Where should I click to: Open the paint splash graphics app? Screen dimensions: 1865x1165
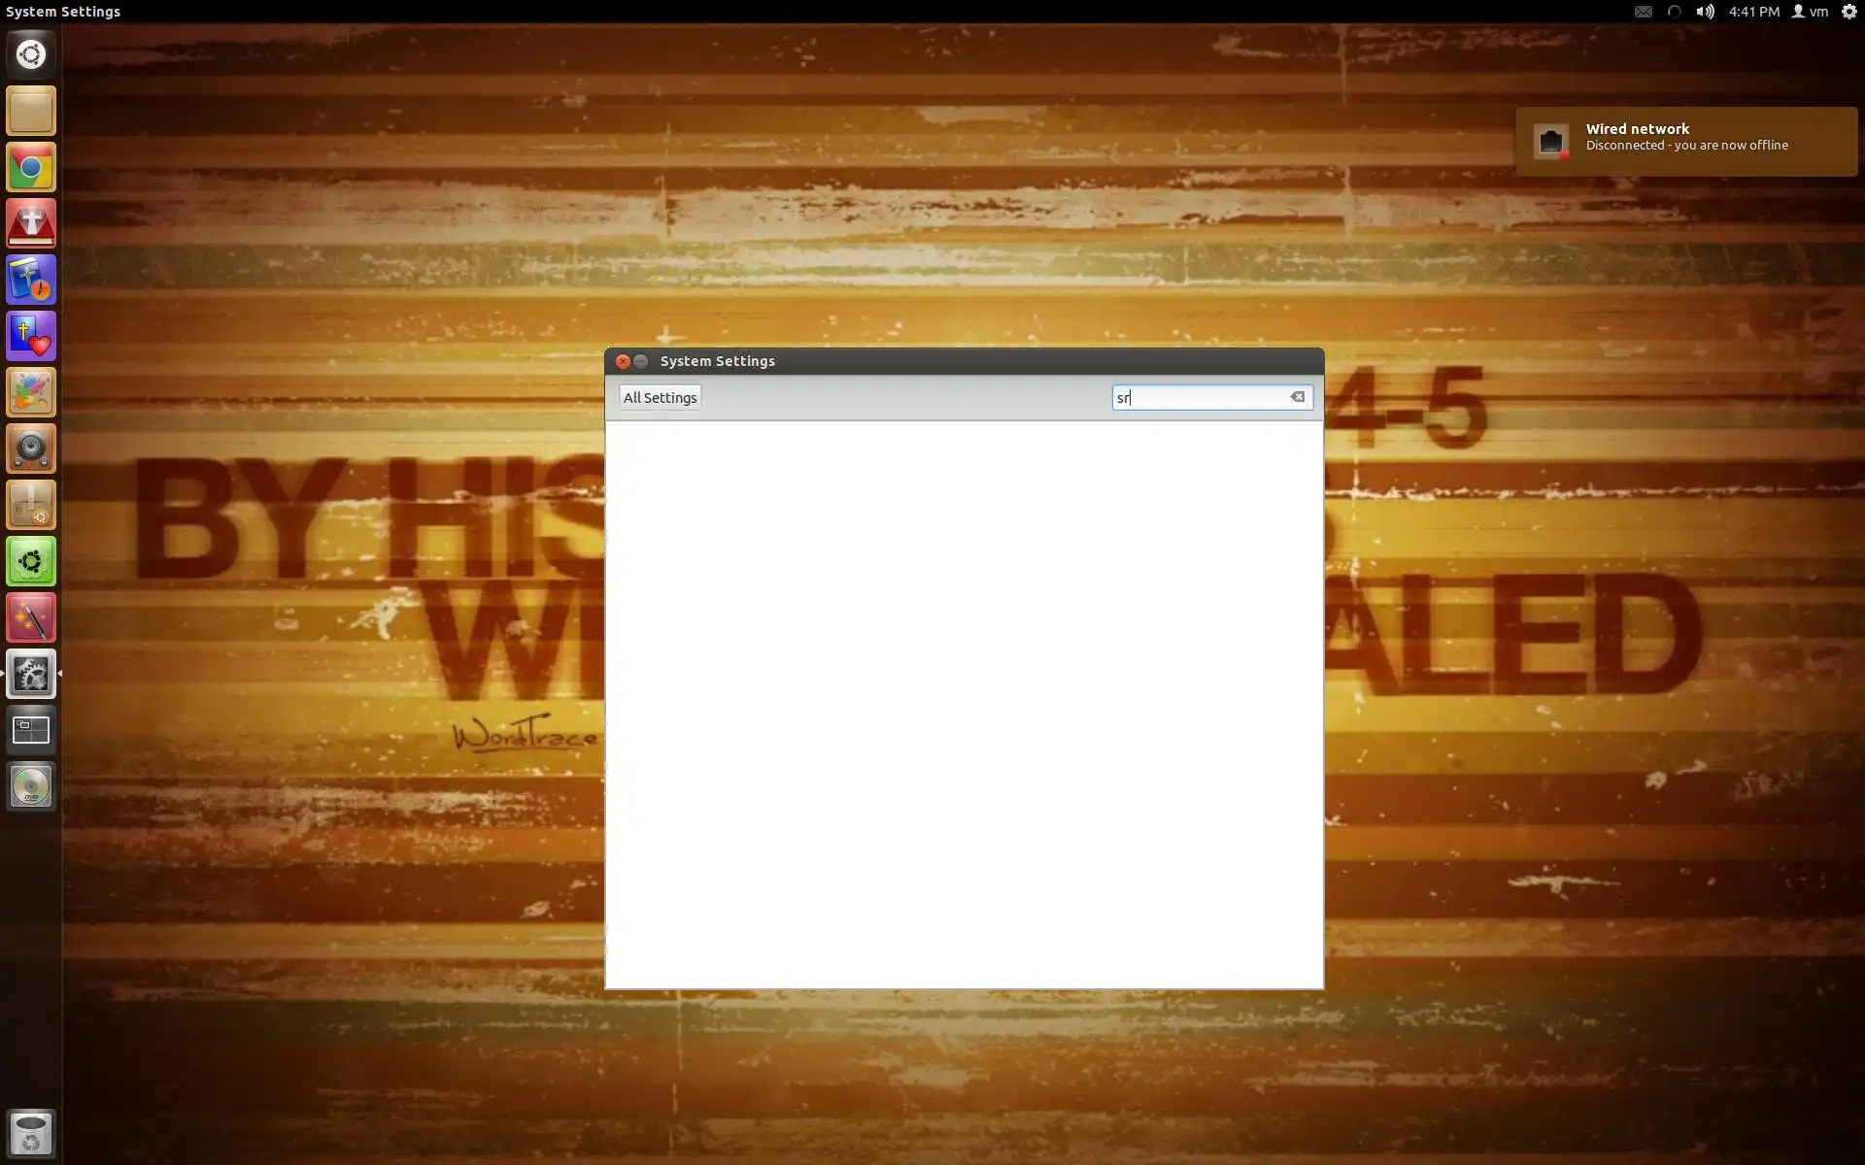click(x=31, y=393)
